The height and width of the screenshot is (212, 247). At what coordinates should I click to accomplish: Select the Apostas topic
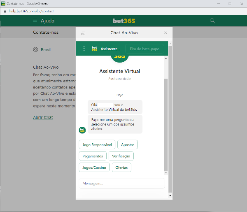[128, 144]
